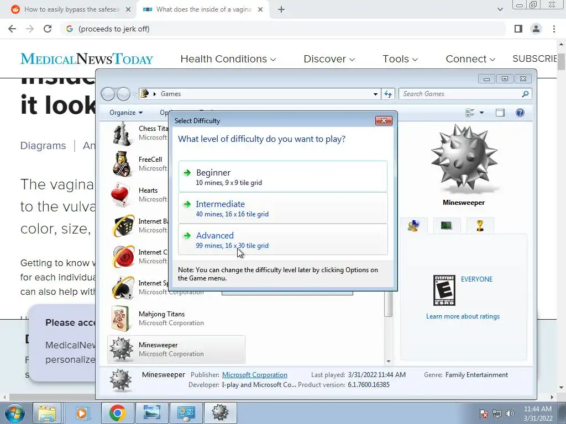Click the Games folder icon in address bar
Image resolution: width=566 pixels, height=424 pixels.
(144, 94)
